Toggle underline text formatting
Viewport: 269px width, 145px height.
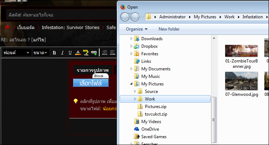(x=70, y=53)
